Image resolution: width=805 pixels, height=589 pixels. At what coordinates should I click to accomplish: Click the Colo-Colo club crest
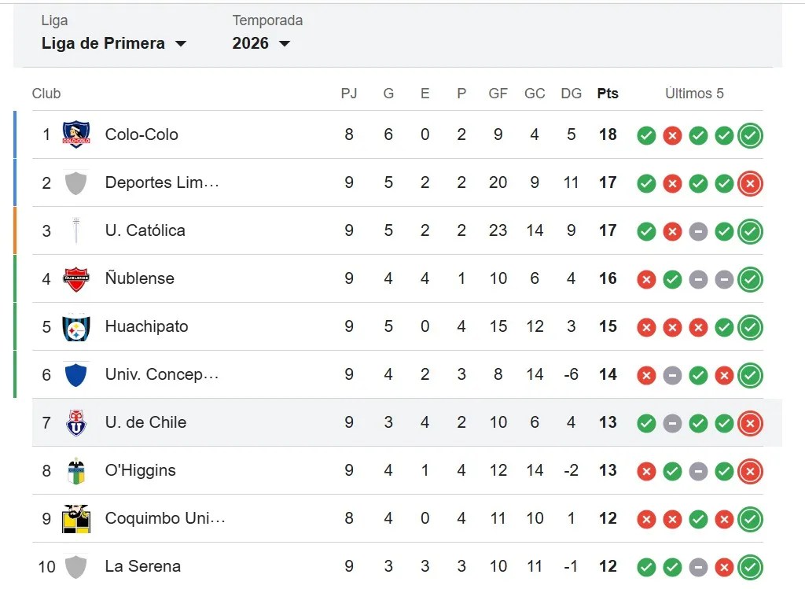76,134
